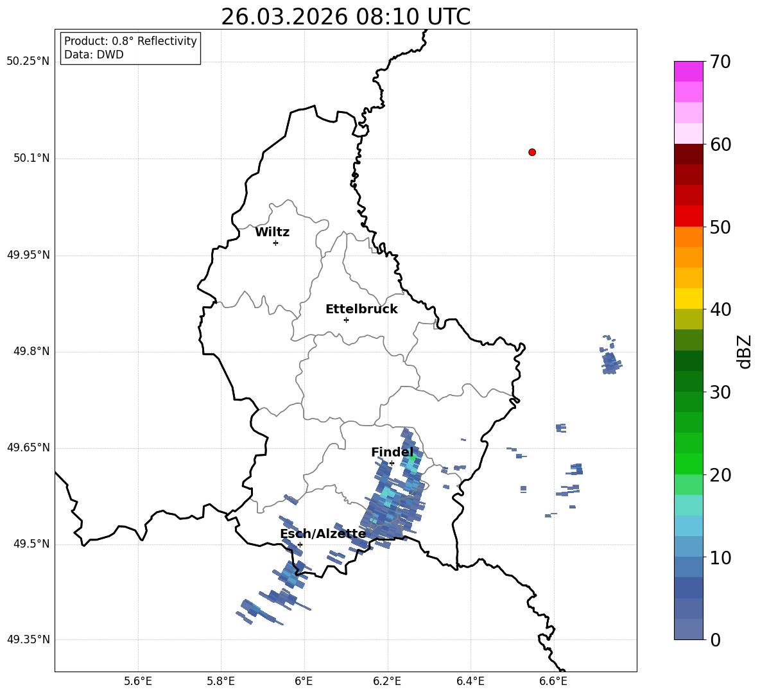
Task: Click the 10 tick on colorbar
Action: click(720, 557)
